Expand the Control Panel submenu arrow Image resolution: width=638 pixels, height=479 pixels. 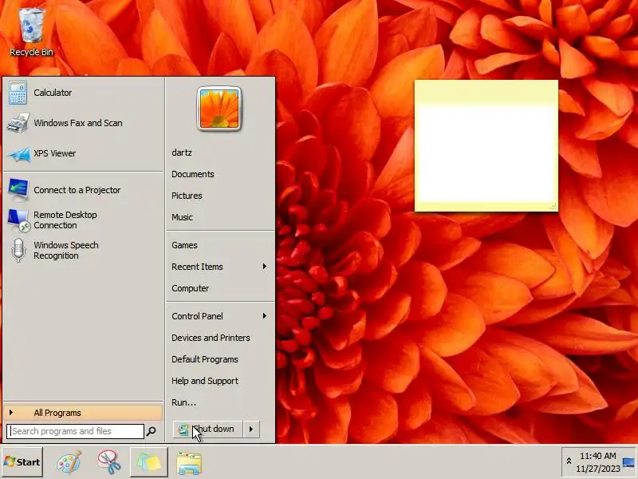[x=265, y=316]
